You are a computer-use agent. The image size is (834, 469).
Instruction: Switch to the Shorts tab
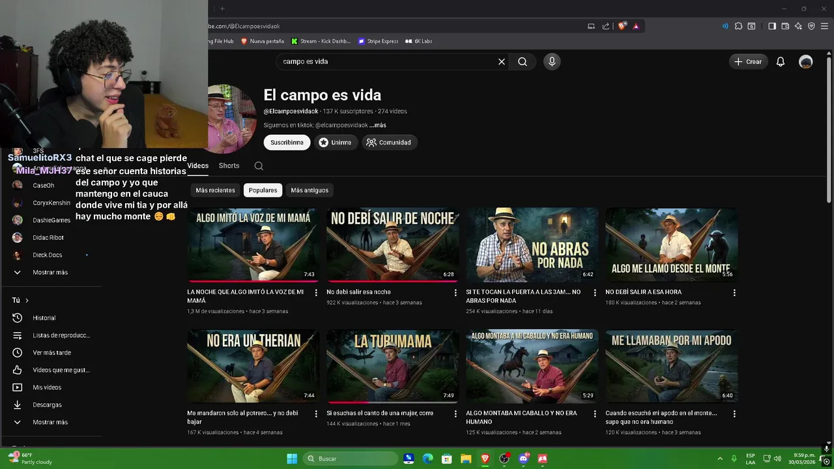pos(229,165)
